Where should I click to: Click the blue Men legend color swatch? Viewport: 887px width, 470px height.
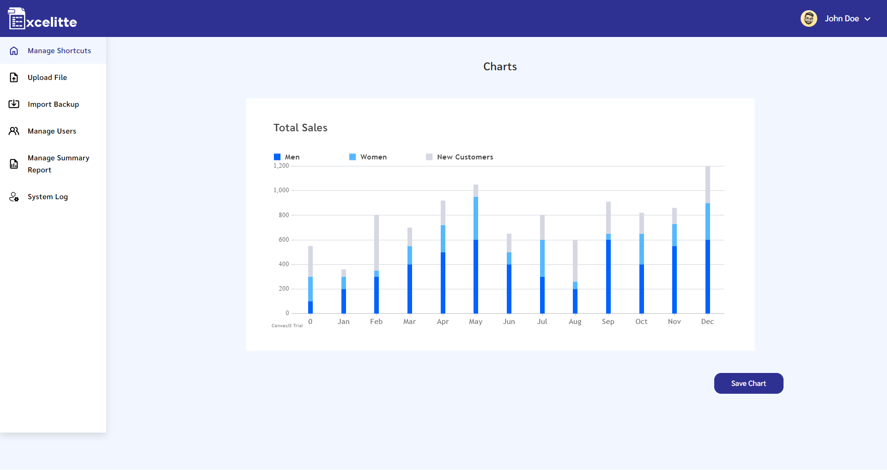(x=277, y=157)
